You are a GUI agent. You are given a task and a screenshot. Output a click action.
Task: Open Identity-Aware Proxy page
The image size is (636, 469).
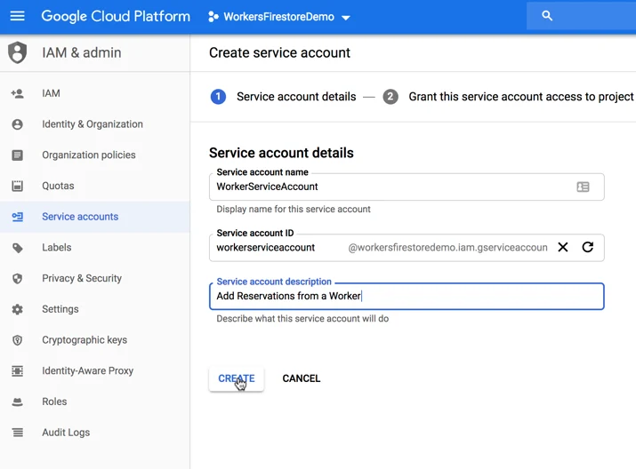[95, 370]
